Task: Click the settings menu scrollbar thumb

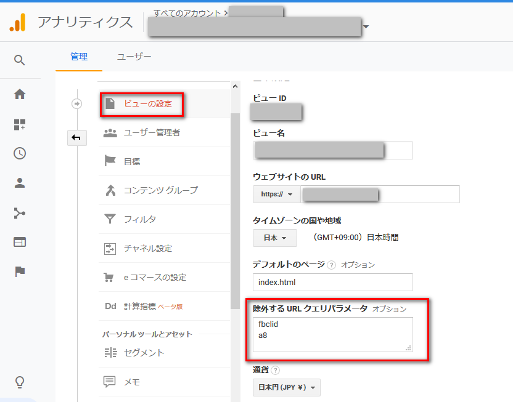Action: pos(235,211)
